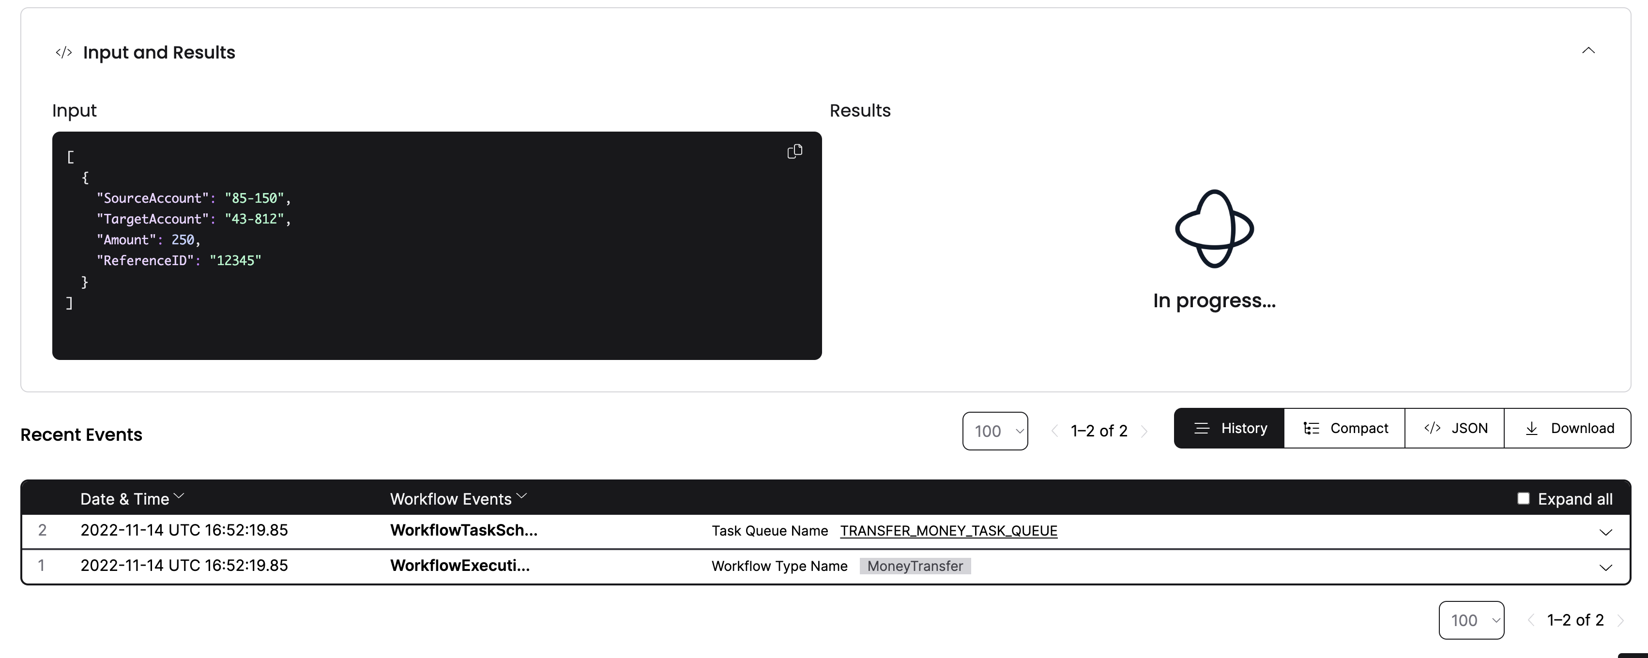Switch to Compact view mode

1345,428
